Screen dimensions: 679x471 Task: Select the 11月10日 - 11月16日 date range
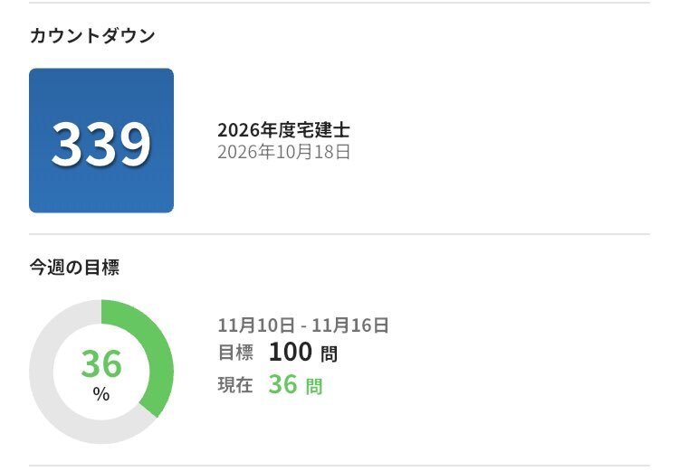303,325
